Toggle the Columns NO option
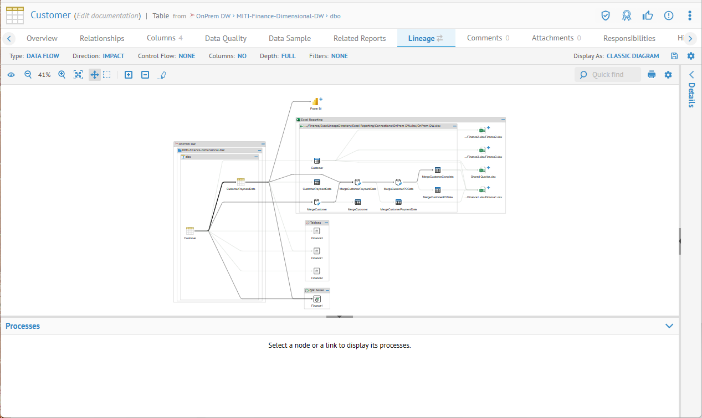The image size is (702, 418). click(x=242, y=56)
